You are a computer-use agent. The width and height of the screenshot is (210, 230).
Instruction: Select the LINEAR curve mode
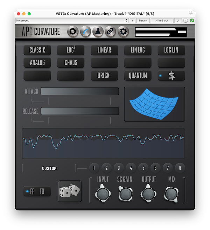coord(104,50)
